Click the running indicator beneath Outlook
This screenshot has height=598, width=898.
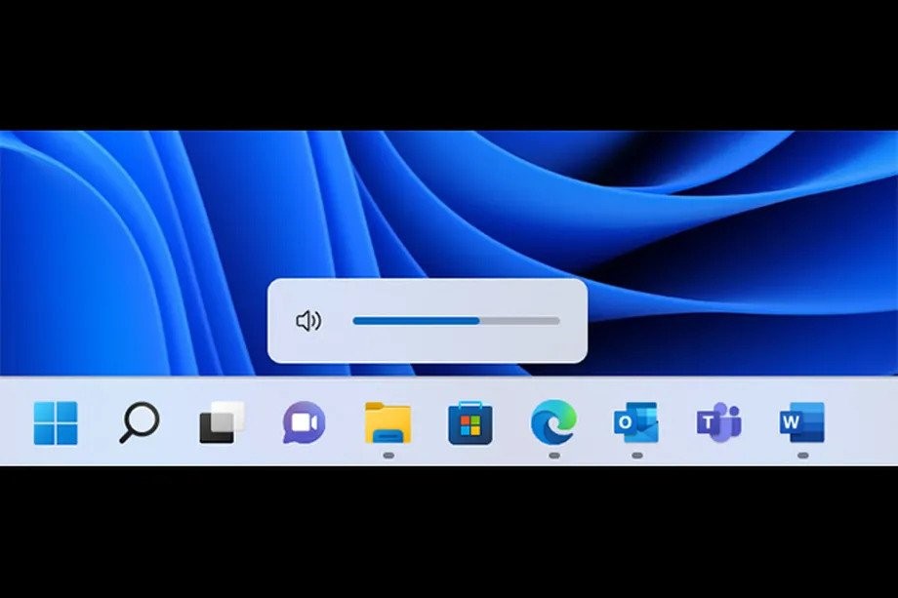pyautogui.click(x=636, y=456)
